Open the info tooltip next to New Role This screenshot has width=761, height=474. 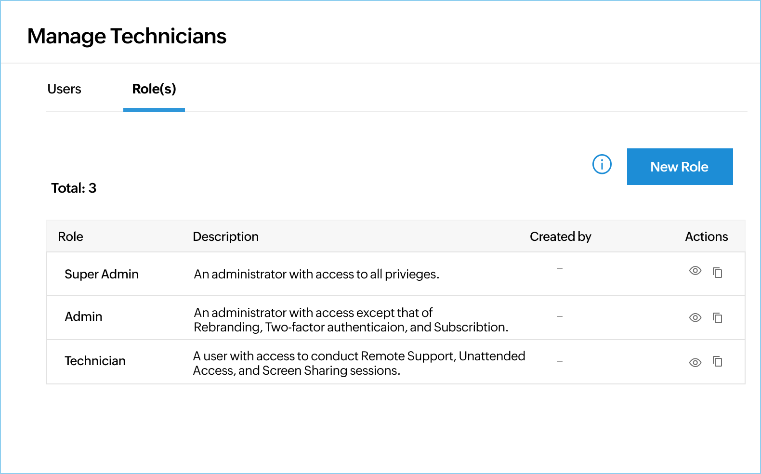click(x=601, y=165)
